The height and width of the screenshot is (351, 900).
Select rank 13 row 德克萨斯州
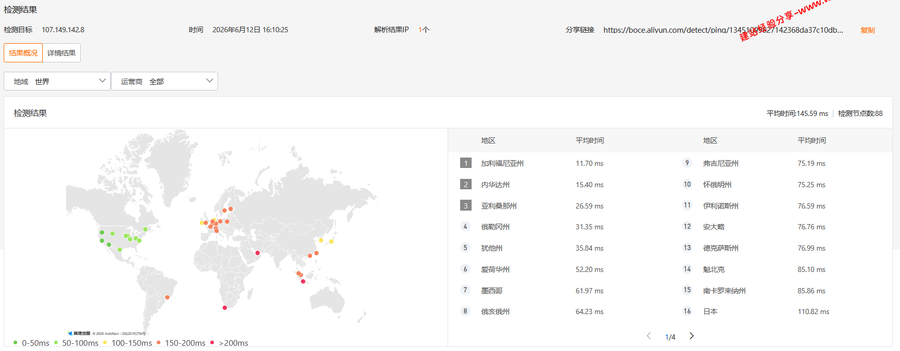pos(781,248)
